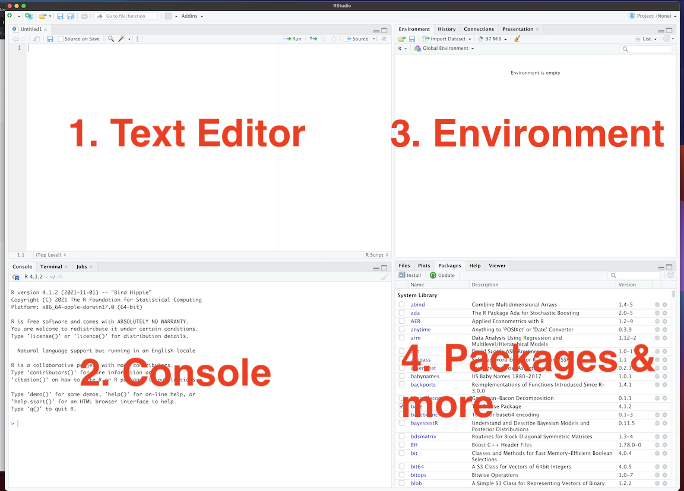Switch to the History tab
Image resolution: width=684 pixels, height=491 pixels.
pos(446,29)
